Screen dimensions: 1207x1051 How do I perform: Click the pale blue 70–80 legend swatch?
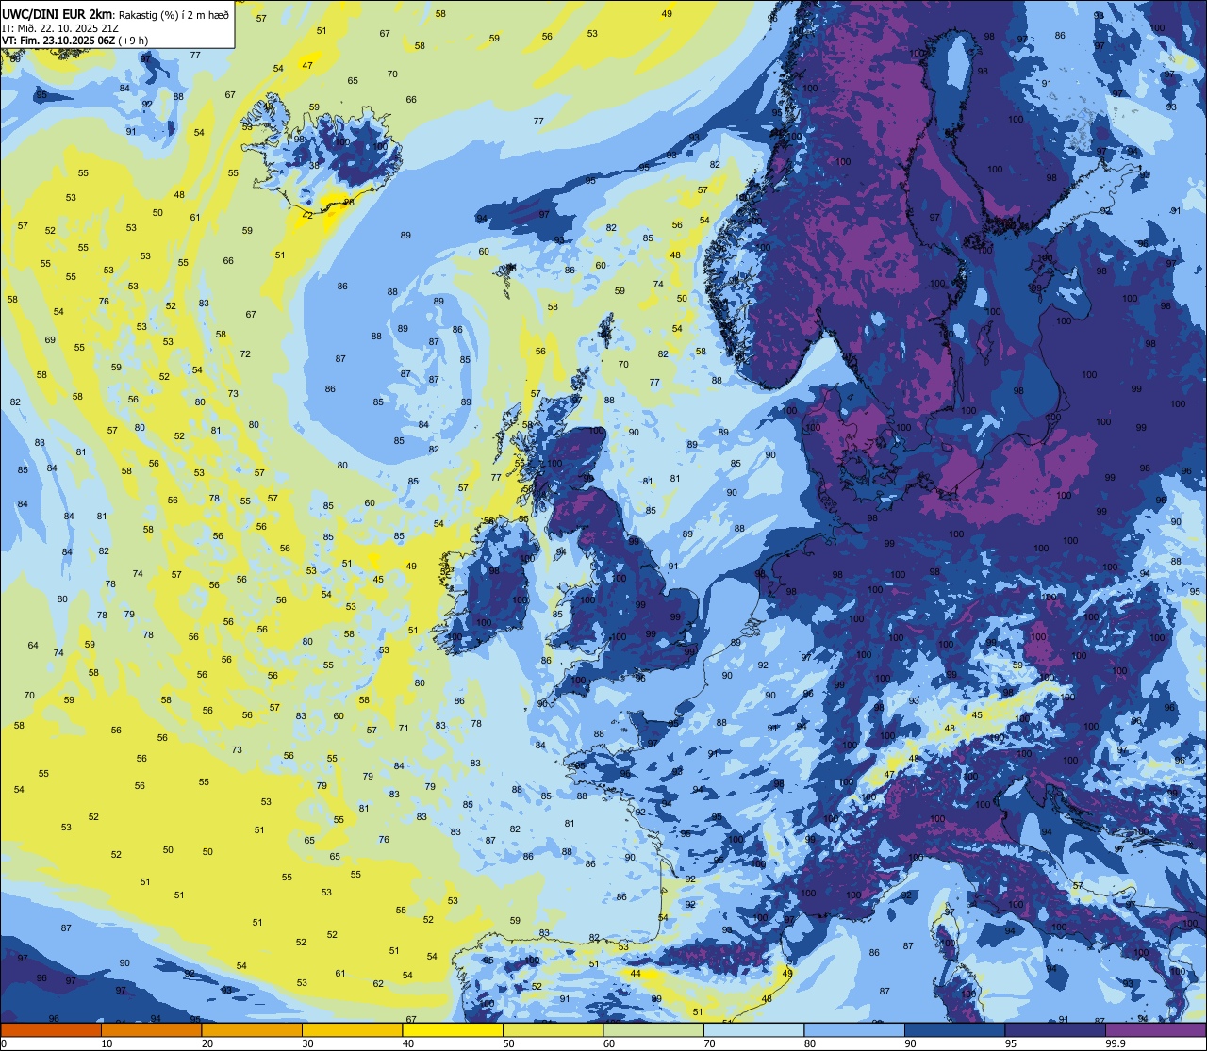753,1029
